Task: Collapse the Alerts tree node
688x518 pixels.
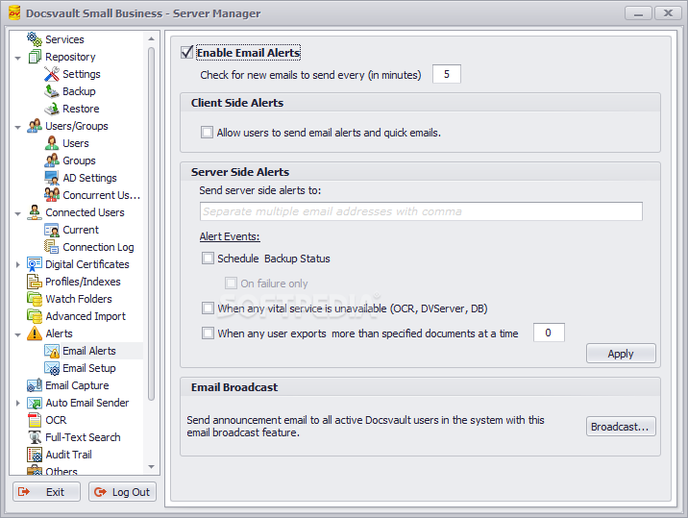Action: tap(18, 334)
